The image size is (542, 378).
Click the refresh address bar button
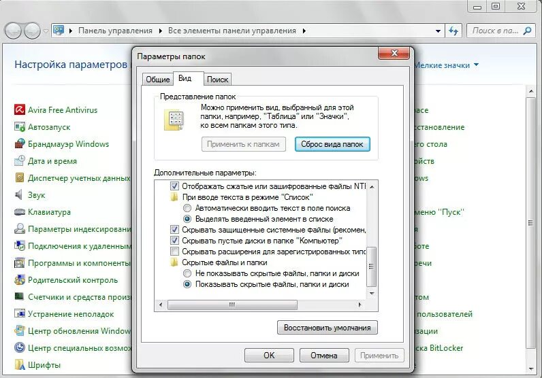453,31
